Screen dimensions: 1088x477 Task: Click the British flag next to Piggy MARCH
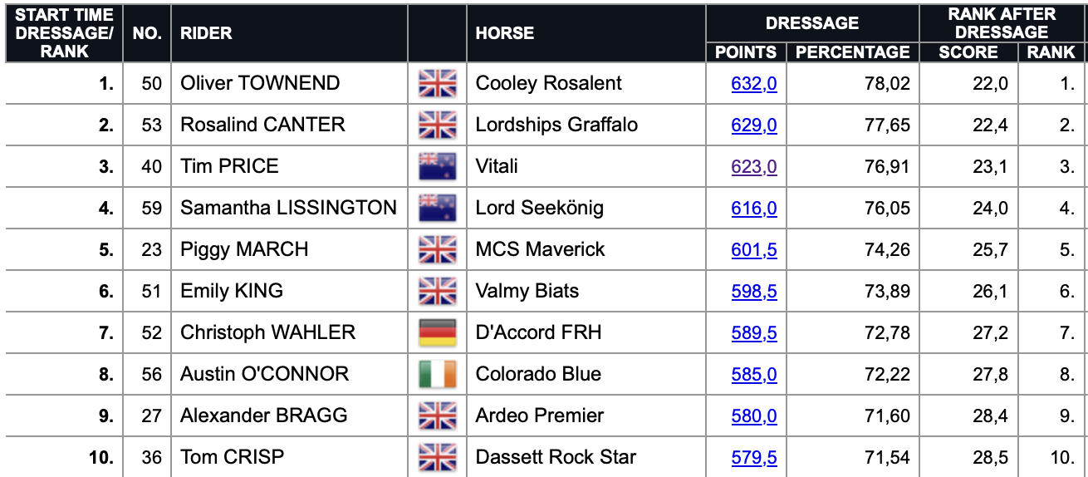coord(438,249)
